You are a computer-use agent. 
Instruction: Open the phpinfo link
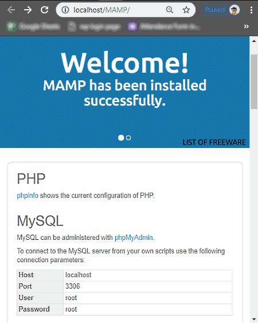28,196
